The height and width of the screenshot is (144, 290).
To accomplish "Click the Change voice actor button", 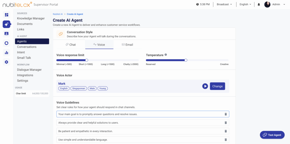I will pos(217,86).
